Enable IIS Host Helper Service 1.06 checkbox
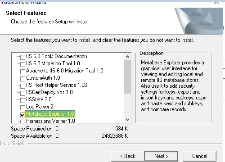The width and height of the screenshot is (225, 162). [x=22, y=86]
